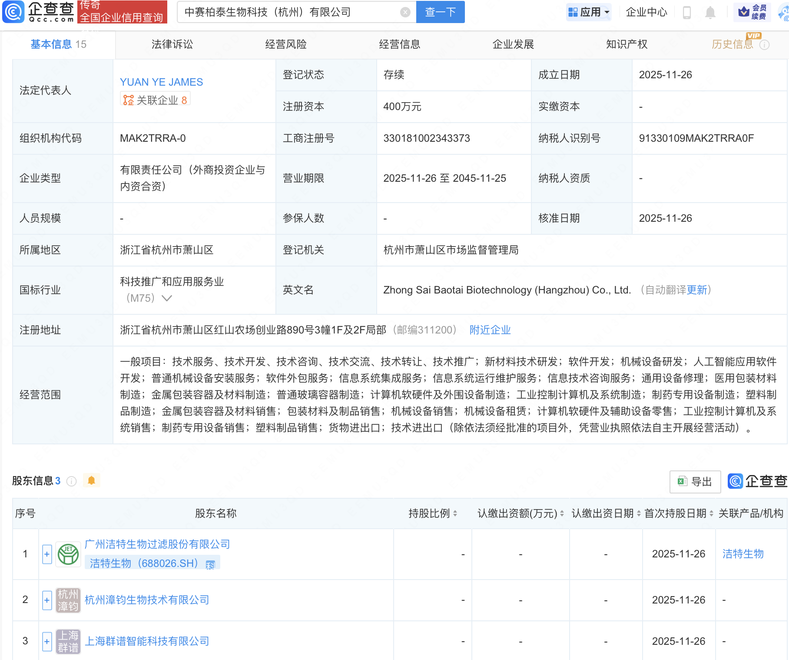
Task: Click the info icon next to 股东信息
Action: [71, 481]
